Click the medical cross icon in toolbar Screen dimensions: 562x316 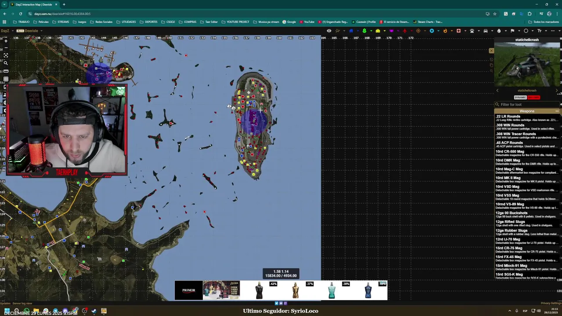pyautogui.click(x=458, y=31)
